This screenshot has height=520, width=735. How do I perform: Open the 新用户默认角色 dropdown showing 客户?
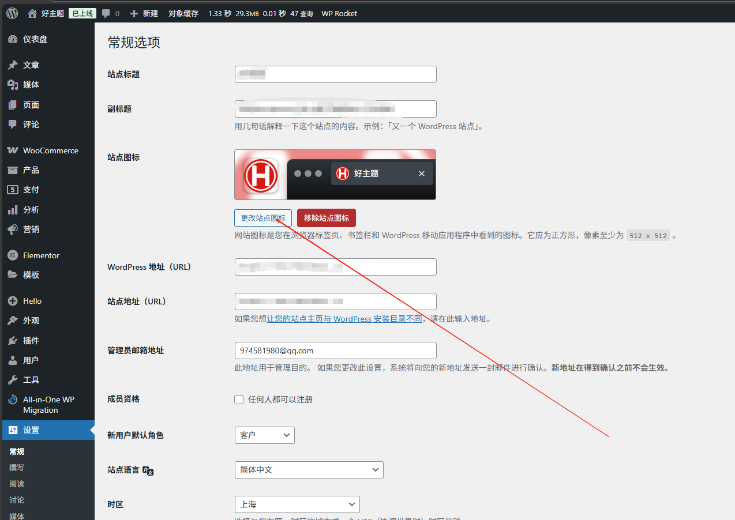[265, 435]
